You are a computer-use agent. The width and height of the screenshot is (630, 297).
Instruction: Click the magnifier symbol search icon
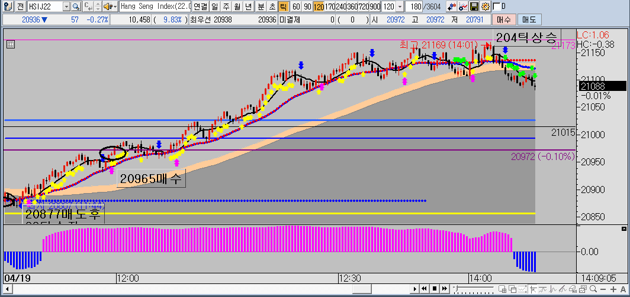pyautogui.click(x=76, y=6)
